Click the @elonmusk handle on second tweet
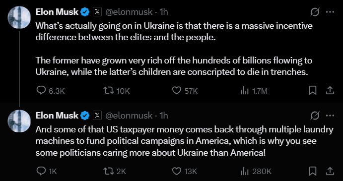Screen dimensions: 343x181 (x=129, y=116)
